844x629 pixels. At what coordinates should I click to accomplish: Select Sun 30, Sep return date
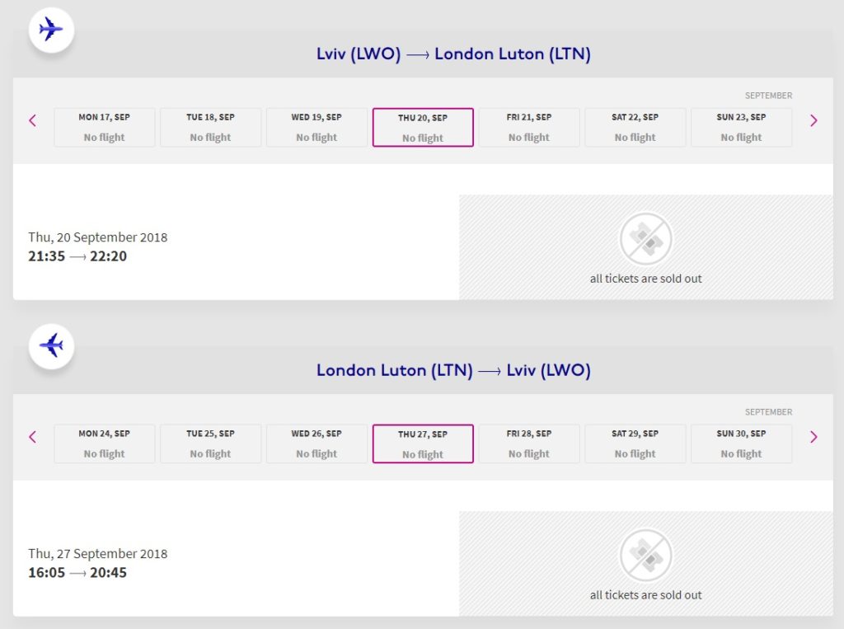(741, 444)
